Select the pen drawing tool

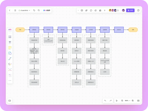point(10,64)
